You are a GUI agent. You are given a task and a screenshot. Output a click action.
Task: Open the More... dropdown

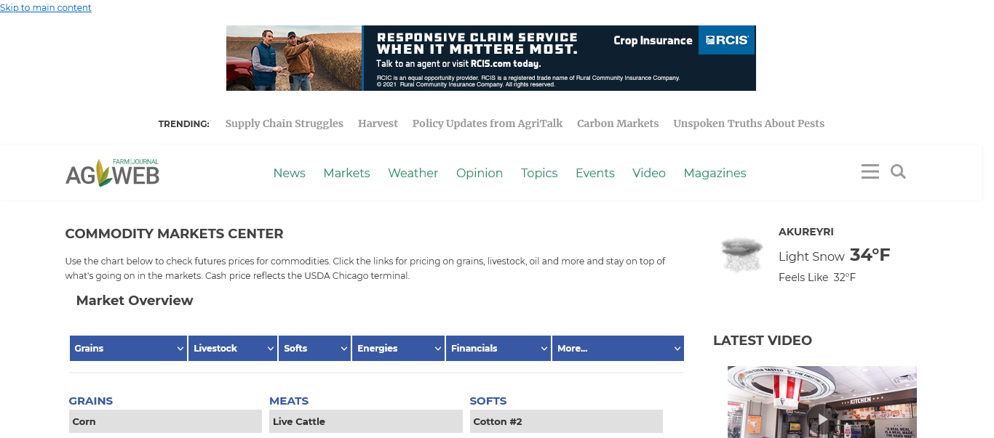pyautogui.click(x=617, y=349)
